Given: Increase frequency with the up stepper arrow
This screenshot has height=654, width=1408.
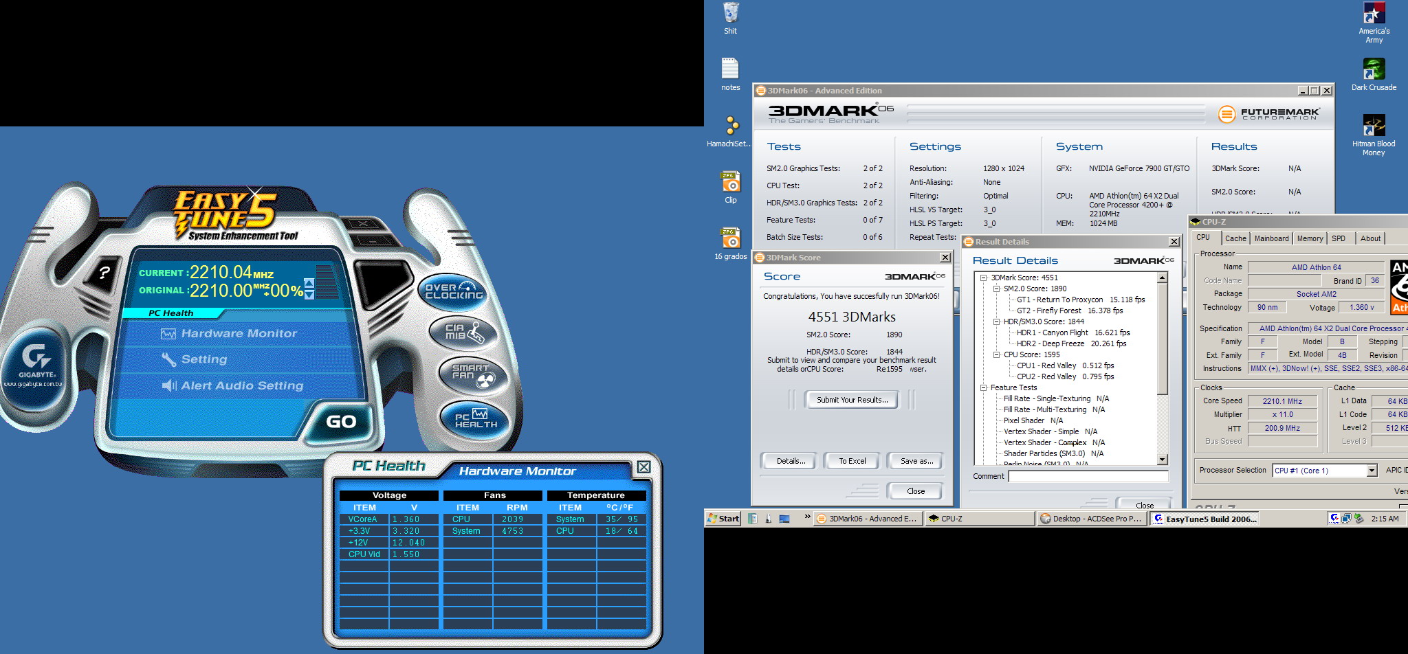Looking at the screenshot, I should pos(309,283).
